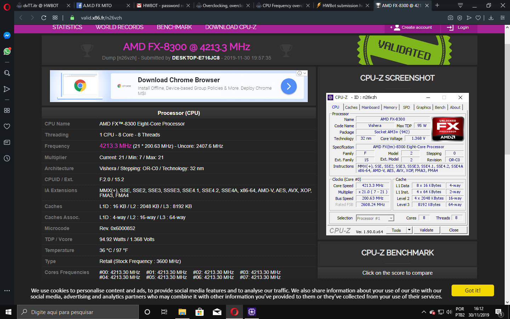
Task: Open Messenger in the Opera sidebar
Action: (x=7, y=35)
